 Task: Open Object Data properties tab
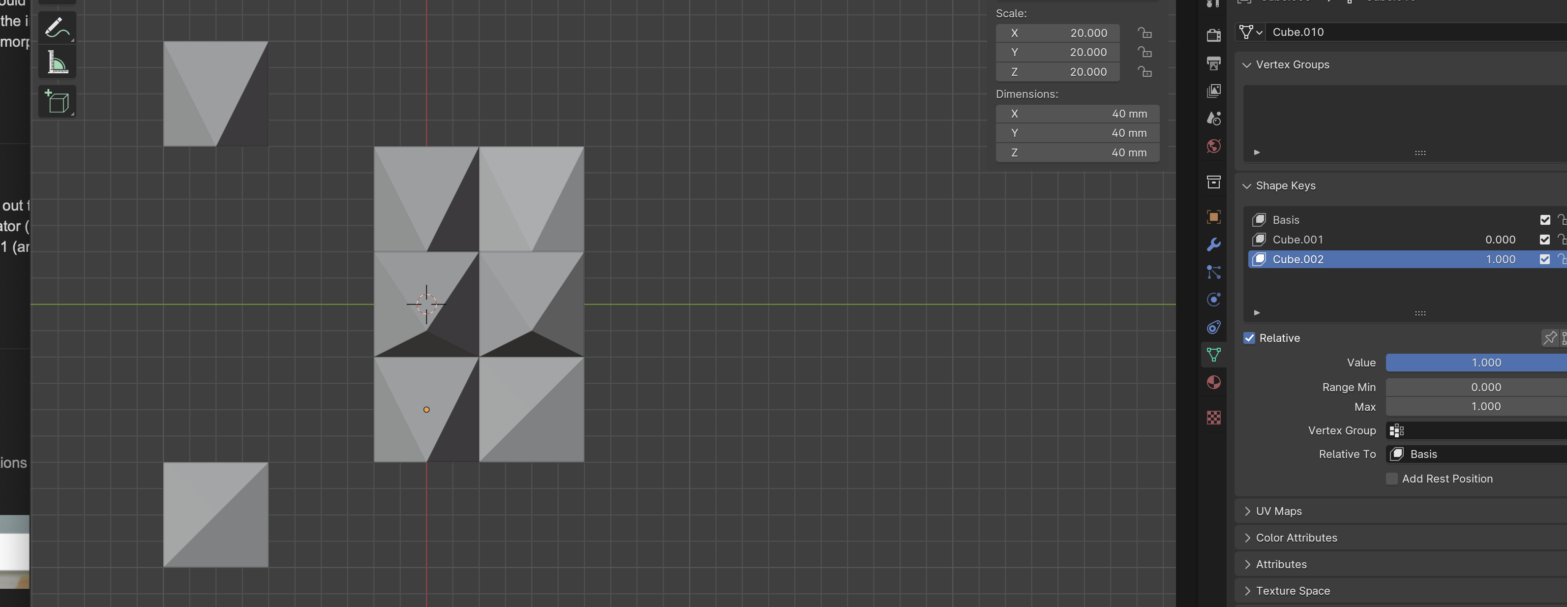click(1213, 355)
